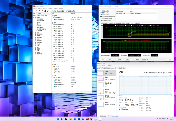Open the Preferences button in stability test
176x121 pixels.
pyautogui.click(x=144, y=59)
